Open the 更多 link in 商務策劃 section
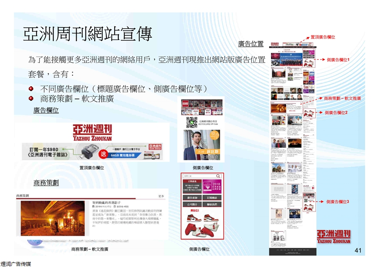379x268 pixels. [161, 196]
